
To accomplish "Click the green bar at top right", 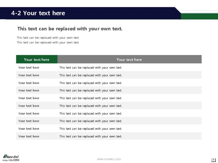I will (x=199, y=16).
